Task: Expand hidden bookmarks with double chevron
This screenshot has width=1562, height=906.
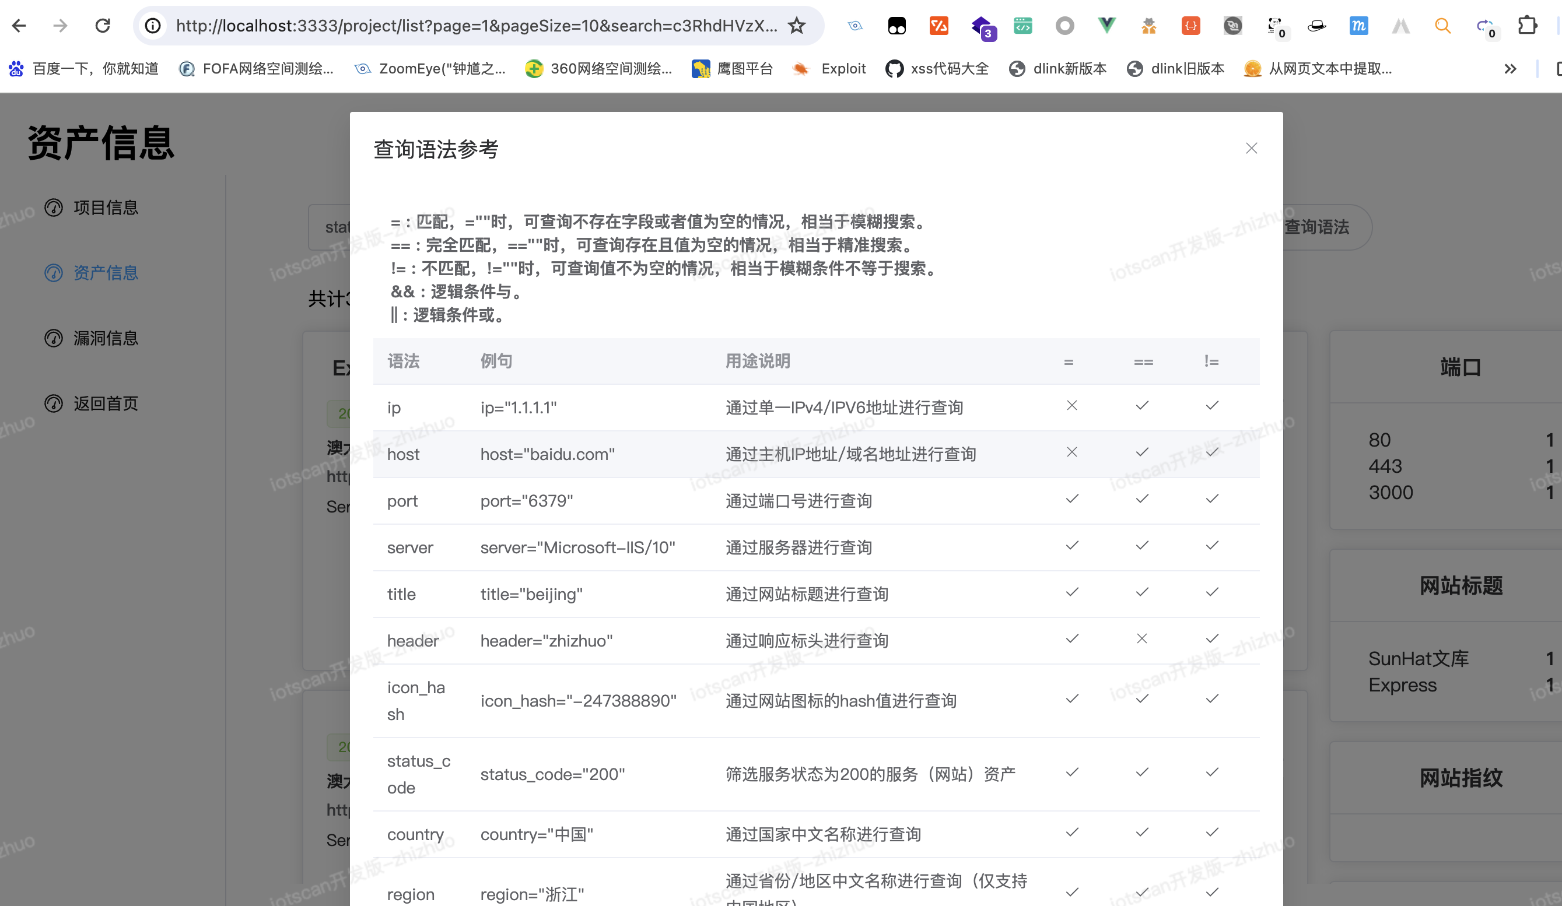Action: coord(1510,69)
